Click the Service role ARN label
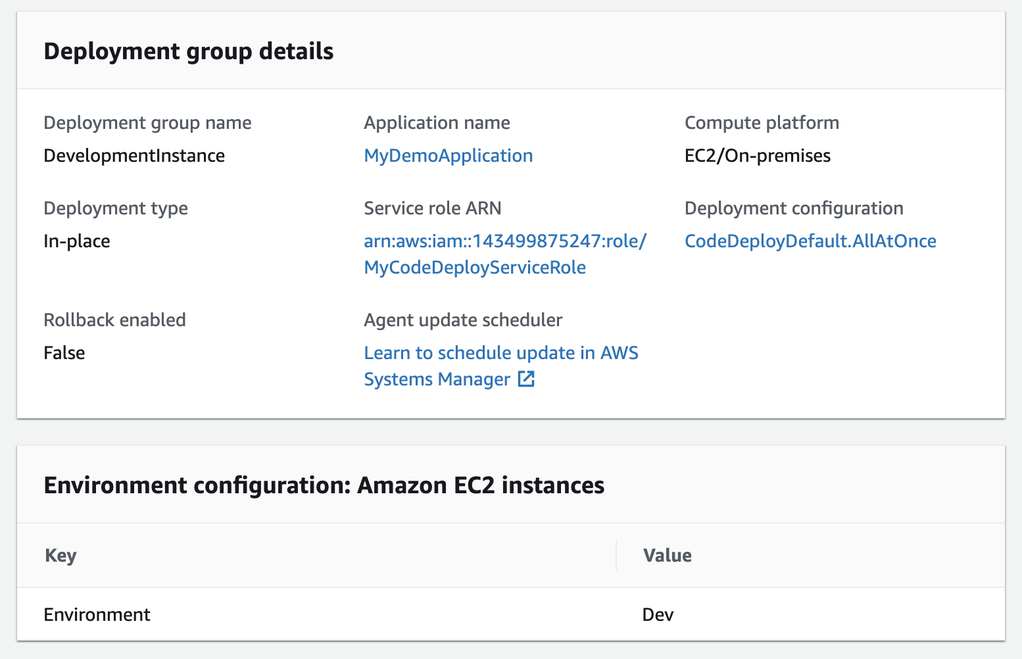 [x=433, y=208]
